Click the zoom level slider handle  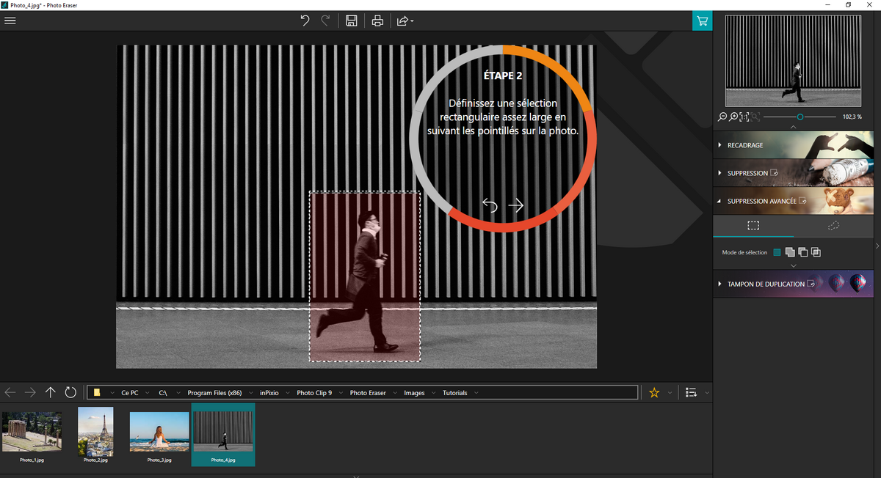800,117
